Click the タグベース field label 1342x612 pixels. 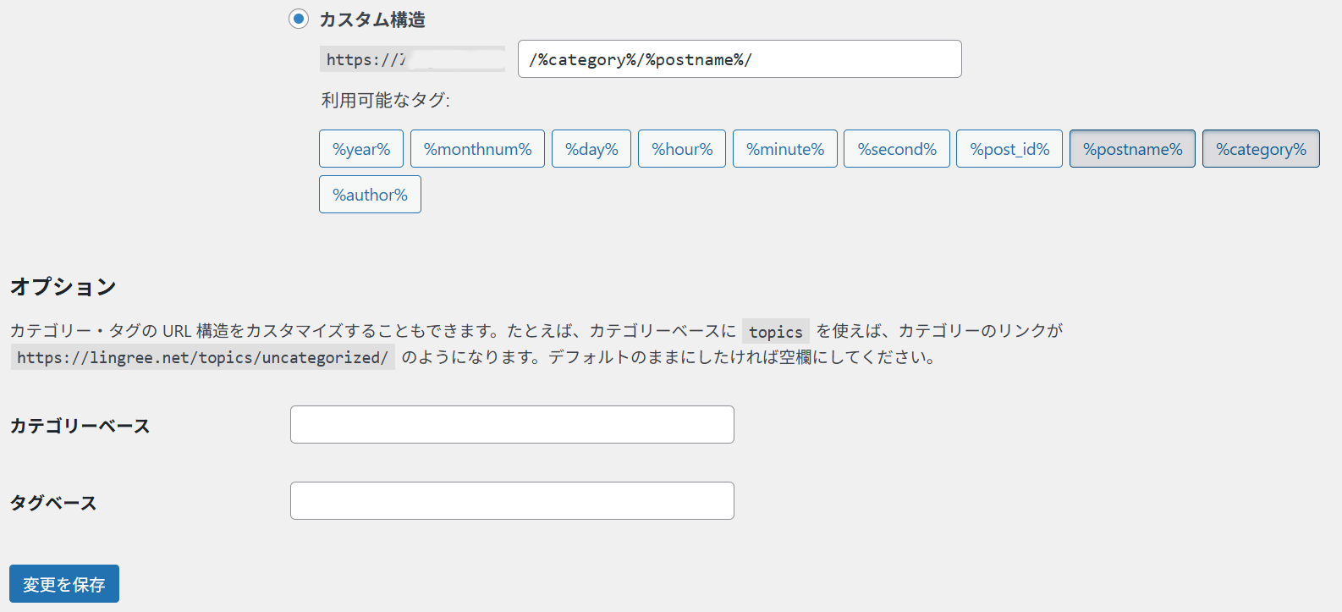(53, 503)
